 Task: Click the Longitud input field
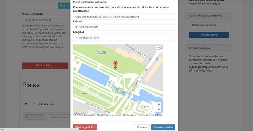pos(124,38)
